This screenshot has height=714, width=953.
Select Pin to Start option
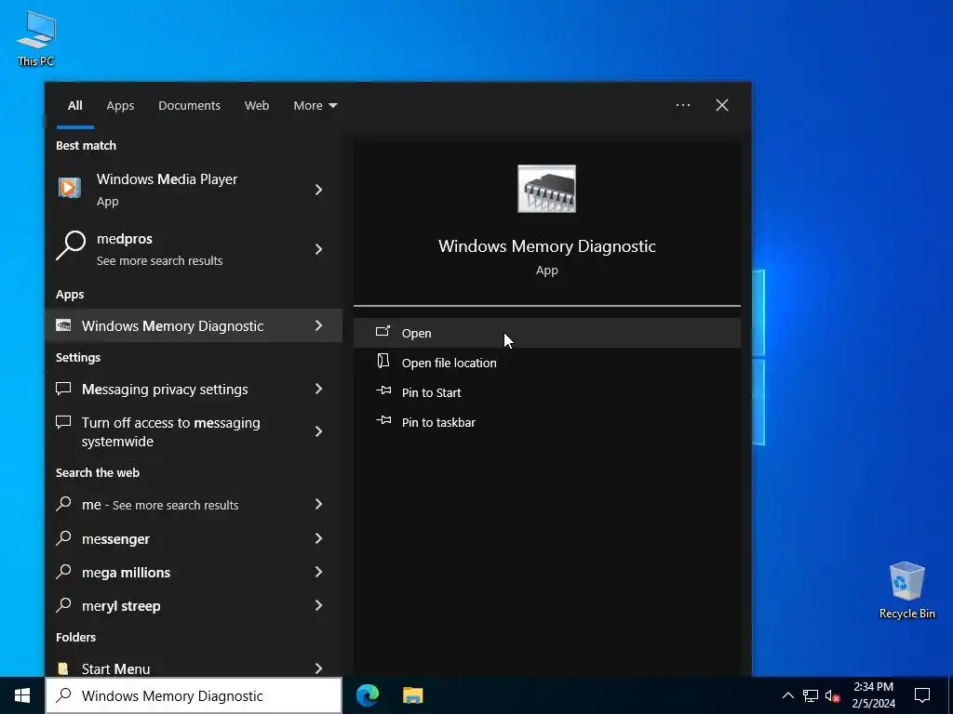546,392
